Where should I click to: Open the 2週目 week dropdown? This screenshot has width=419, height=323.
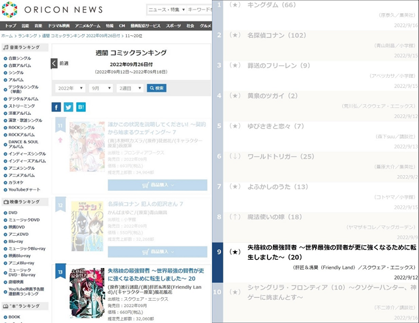(x=130, y=88)
